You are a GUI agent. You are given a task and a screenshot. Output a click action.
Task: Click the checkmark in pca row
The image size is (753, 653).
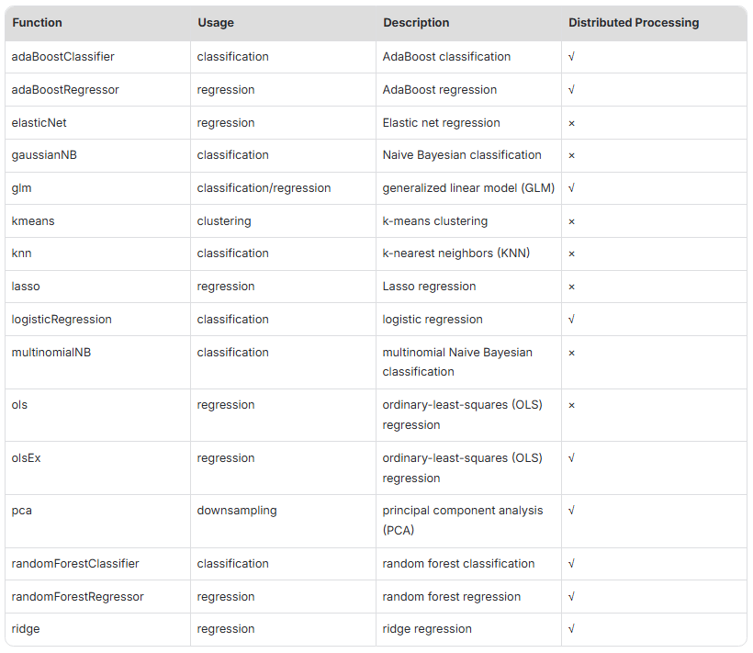tap(571, 511)
